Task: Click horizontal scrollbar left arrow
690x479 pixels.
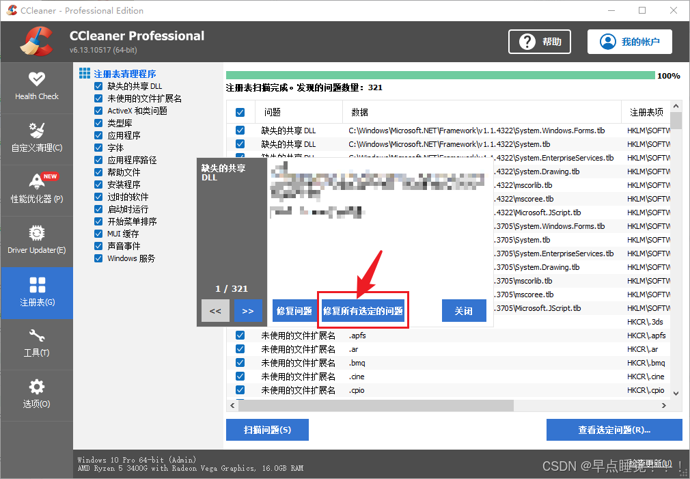Action: 233,405
